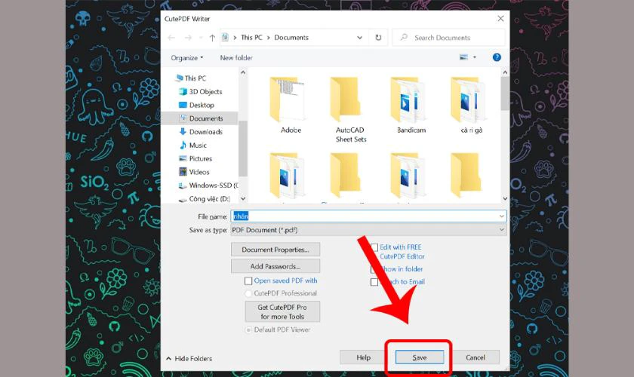Tick Open saved PDF with checkbox
This screenshot has height=377, width=634.
click(248, 280)
